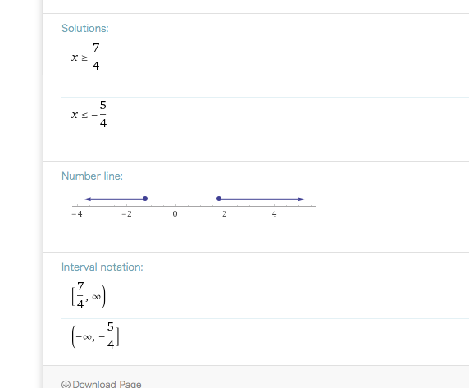
Task: Click the Number line section heading
Action: [92, 176]
